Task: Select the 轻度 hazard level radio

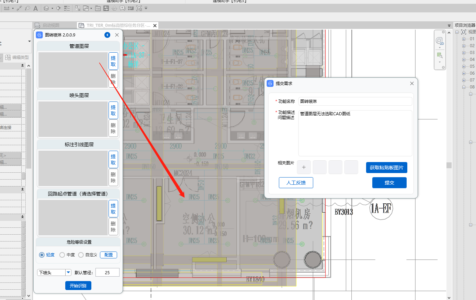Action: (x=42, y=255)
